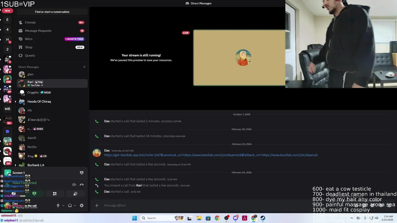
Task: Open the server labeled 2
Action: (7, 49)
